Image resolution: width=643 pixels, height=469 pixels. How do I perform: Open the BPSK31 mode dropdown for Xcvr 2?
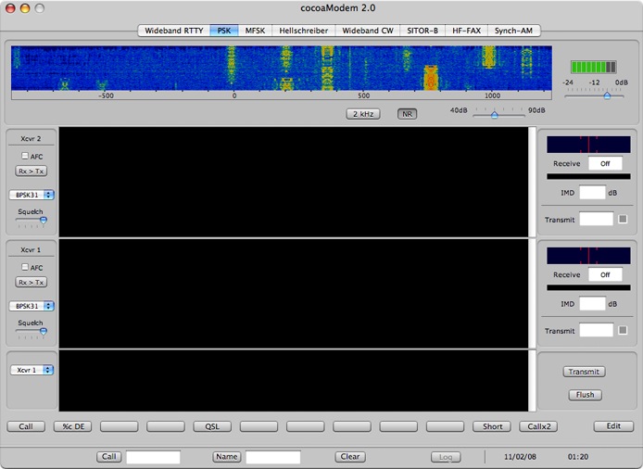32,195
